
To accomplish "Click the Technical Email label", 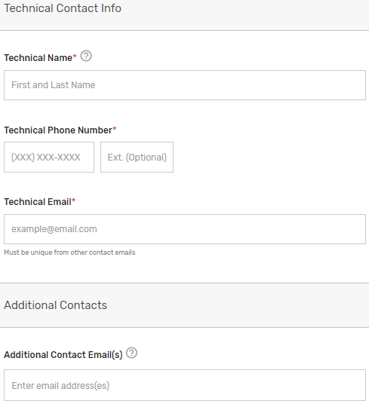I will 38,202.
